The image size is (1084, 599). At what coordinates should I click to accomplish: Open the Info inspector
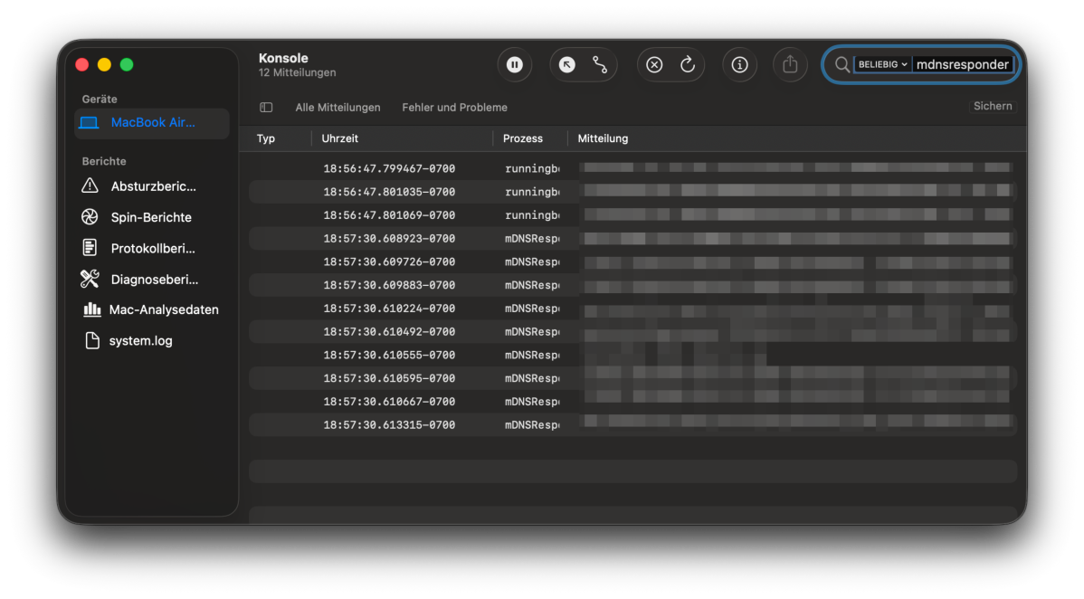coord(739,64)
